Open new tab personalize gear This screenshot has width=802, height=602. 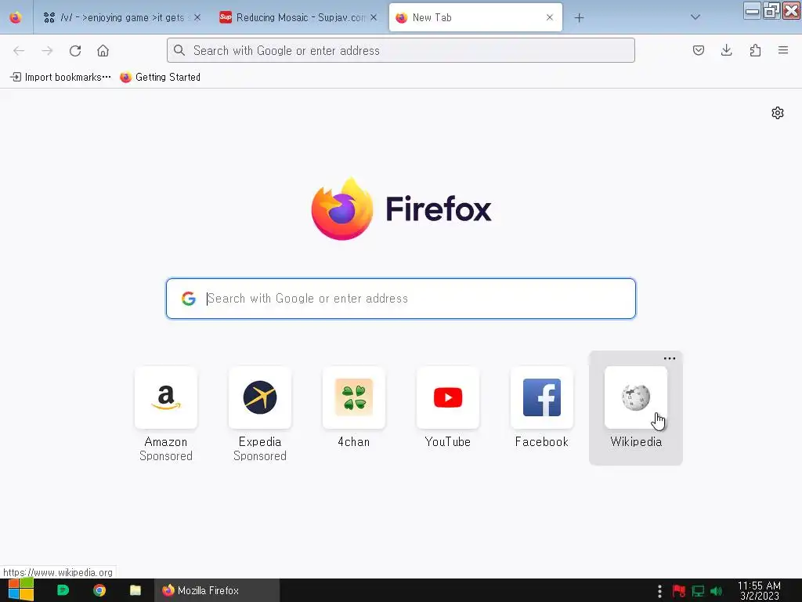778,113
